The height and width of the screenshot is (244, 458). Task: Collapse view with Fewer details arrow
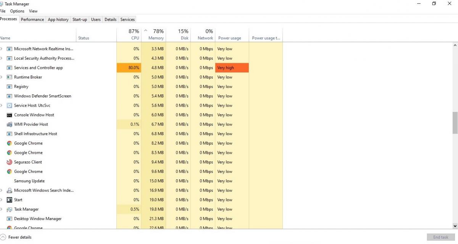[3, 237]
